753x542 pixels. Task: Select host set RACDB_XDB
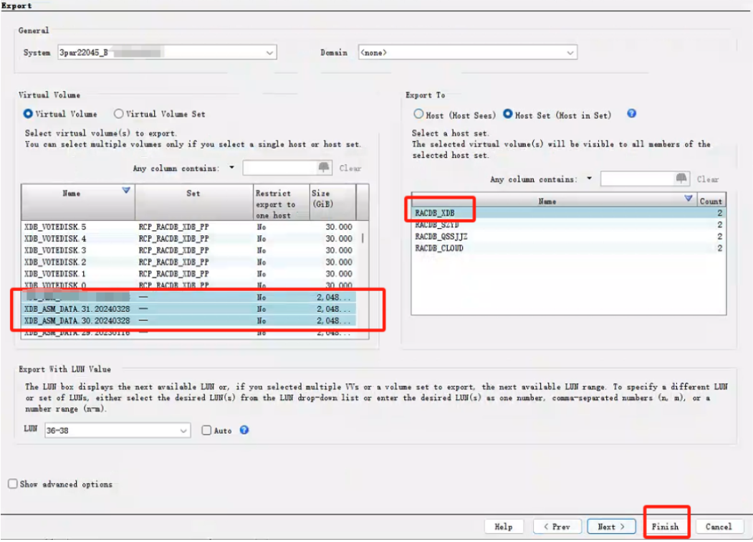click(569, 213)
